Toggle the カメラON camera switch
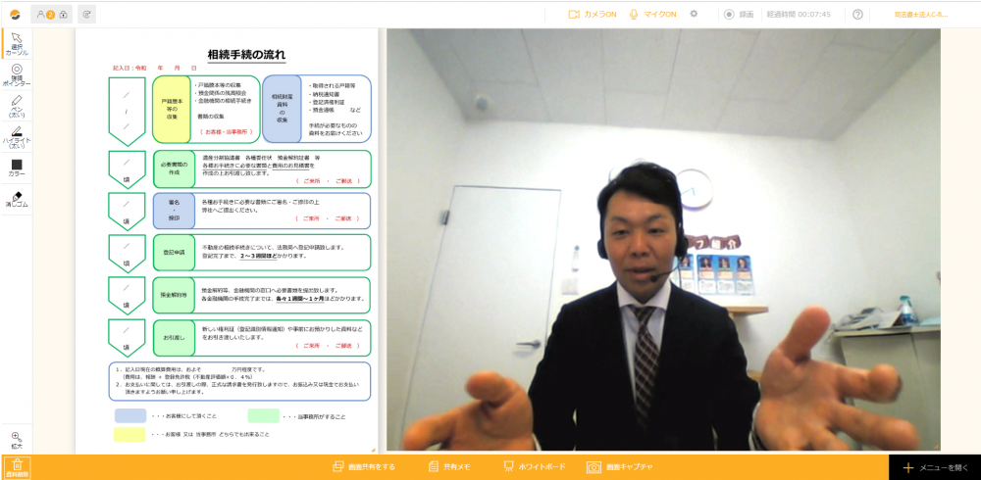This screenshot has width=981, height=480. [593, 15]
